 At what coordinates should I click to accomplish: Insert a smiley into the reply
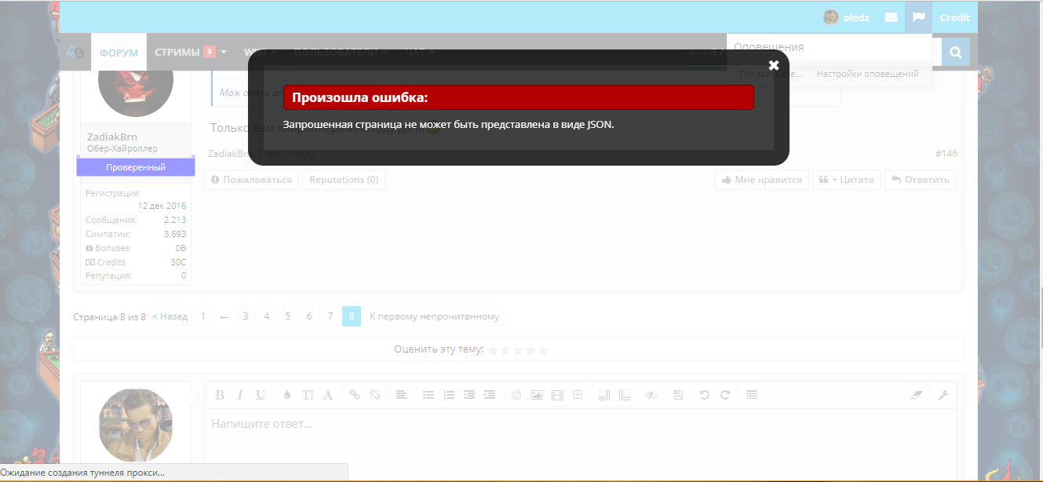pyautogui.click(x=516, y=395)
